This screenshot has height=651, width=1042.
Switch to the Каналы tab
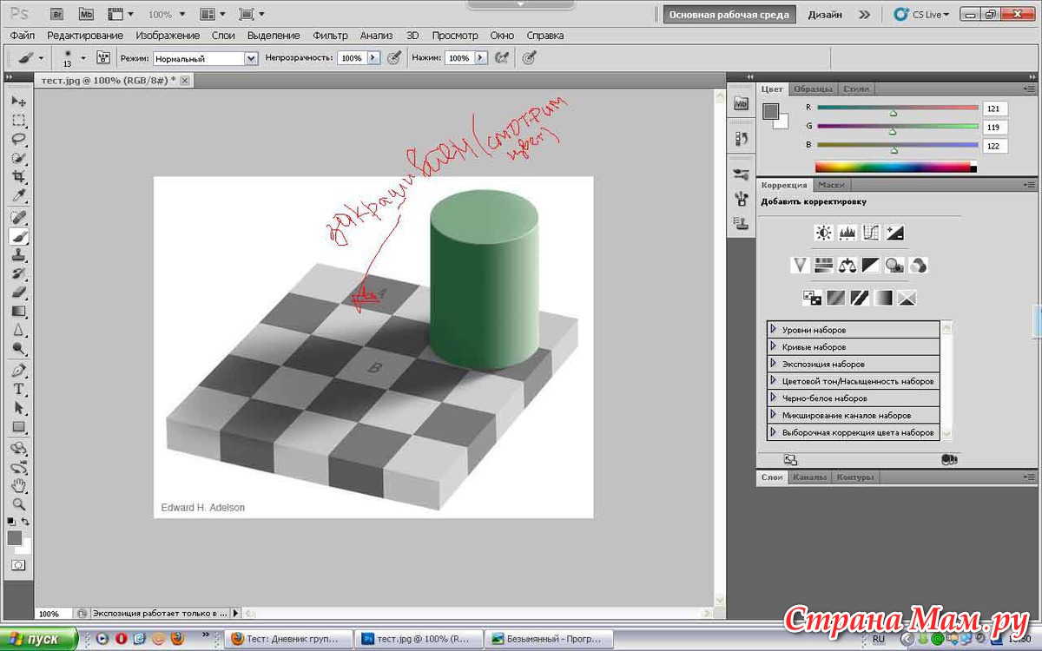(x=809, y=477)
